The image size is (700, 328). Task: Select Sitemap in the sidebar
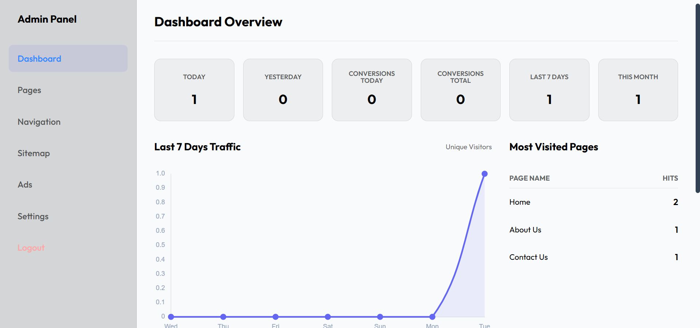(34, 153)
